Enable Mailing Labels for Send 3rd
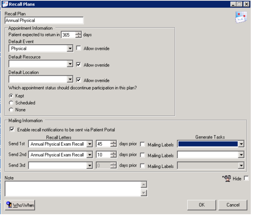The width and height of the screenshot is (254, 217). [142, 166]
